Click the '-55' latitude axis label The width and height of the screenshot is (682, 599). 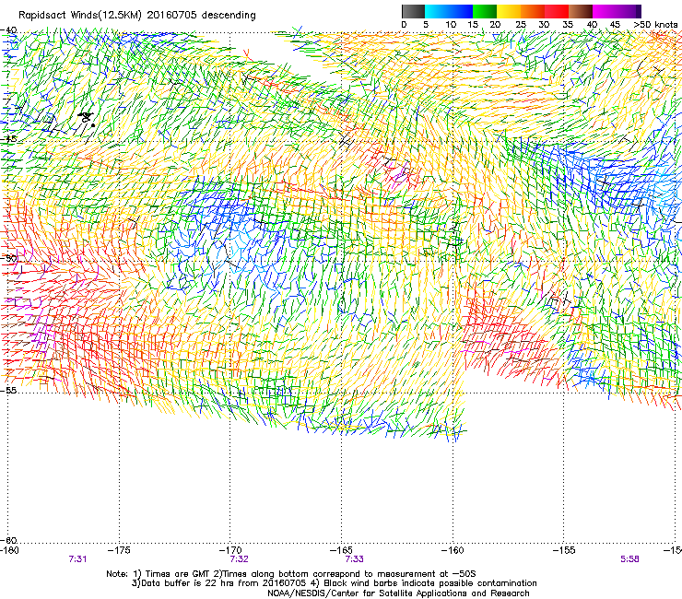coord(8,390)
